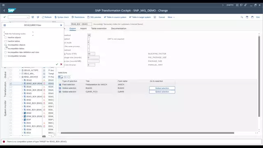Click the green Enter checkmark in toolbar
Viewport: 263px width, 148px height.
tap(5, 17)
